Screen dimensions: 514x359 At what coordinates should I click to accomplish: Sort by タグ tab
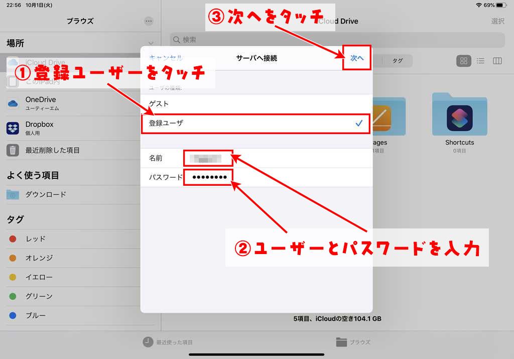[398, 61]
